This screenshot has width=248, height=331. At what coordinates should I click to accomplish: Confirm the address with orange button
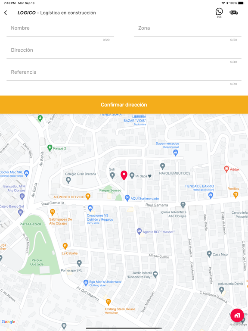pos(124,105)
